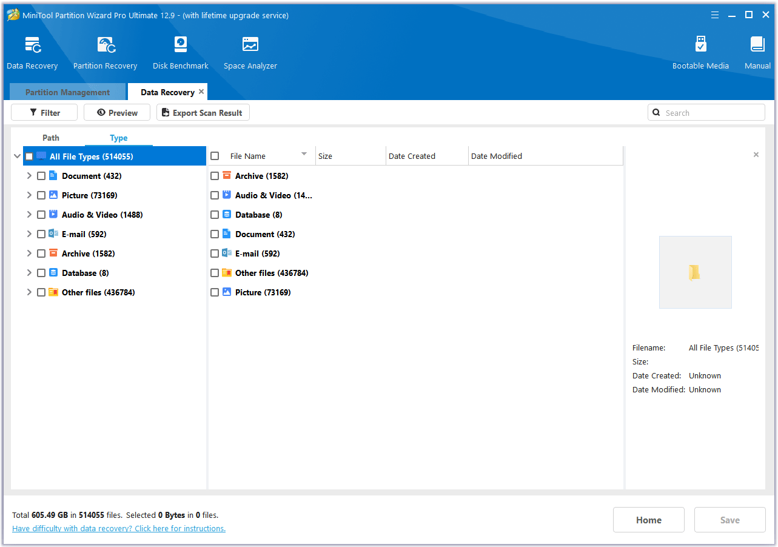Click the Home button

[649, 520]
